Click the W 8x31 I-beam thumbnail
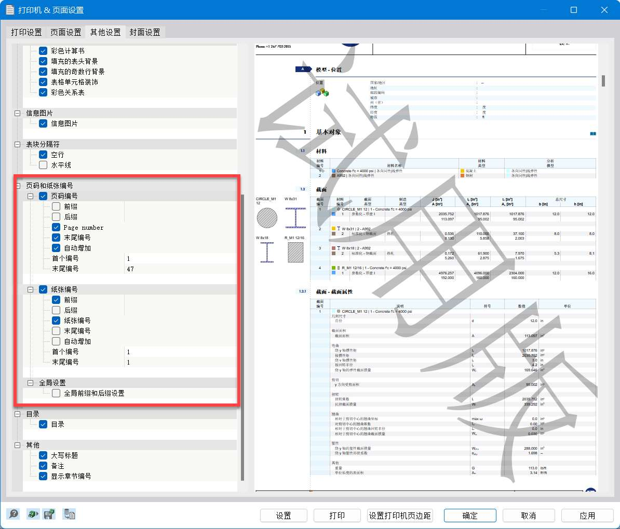 pos(295,218)
